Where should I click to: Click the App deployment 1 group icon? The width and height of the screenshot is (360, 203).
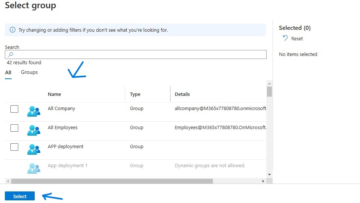(34, 168)
